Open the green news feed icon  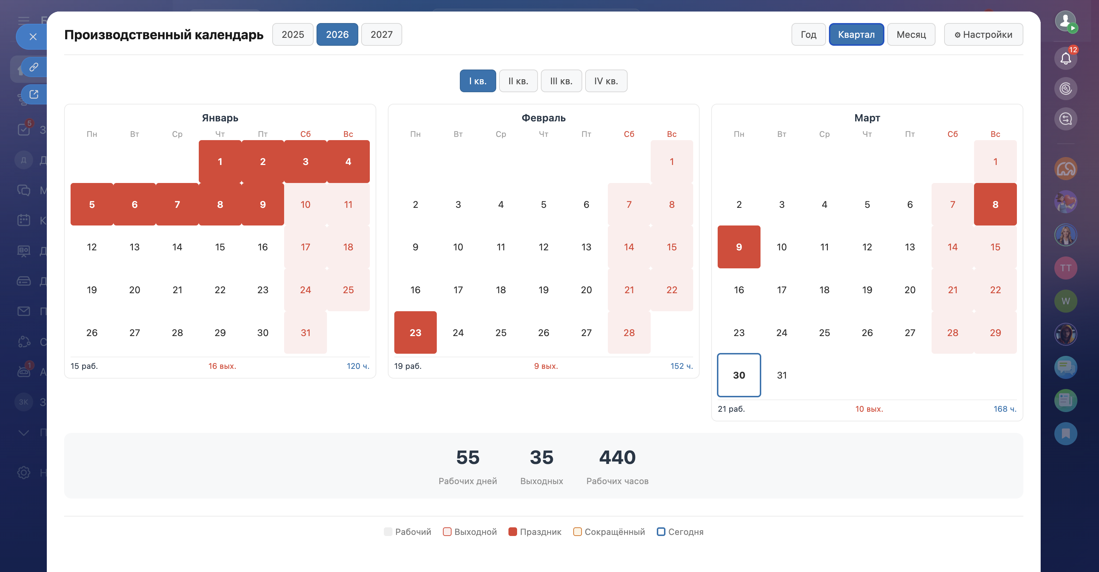[1065, 401]
